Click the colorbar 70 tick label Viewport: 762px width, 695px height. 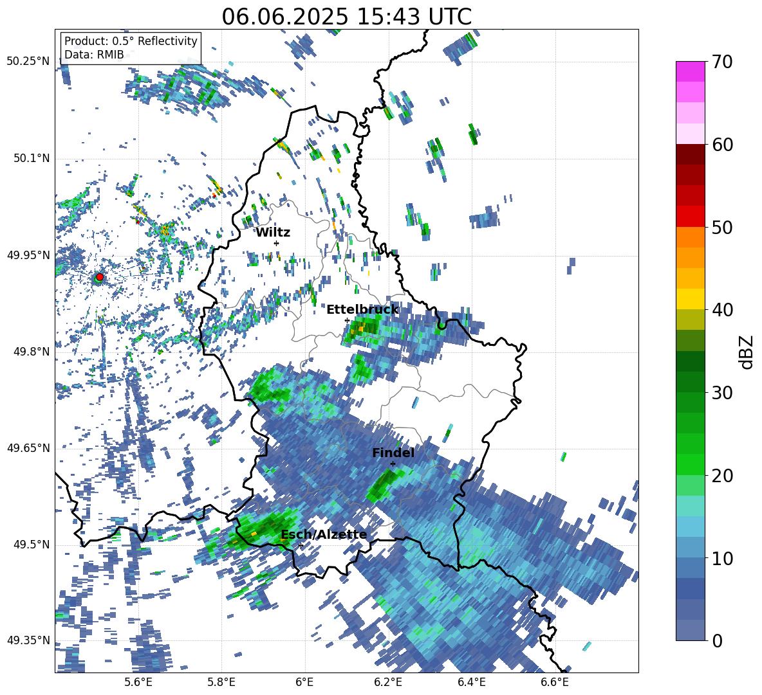pos(722,62)
